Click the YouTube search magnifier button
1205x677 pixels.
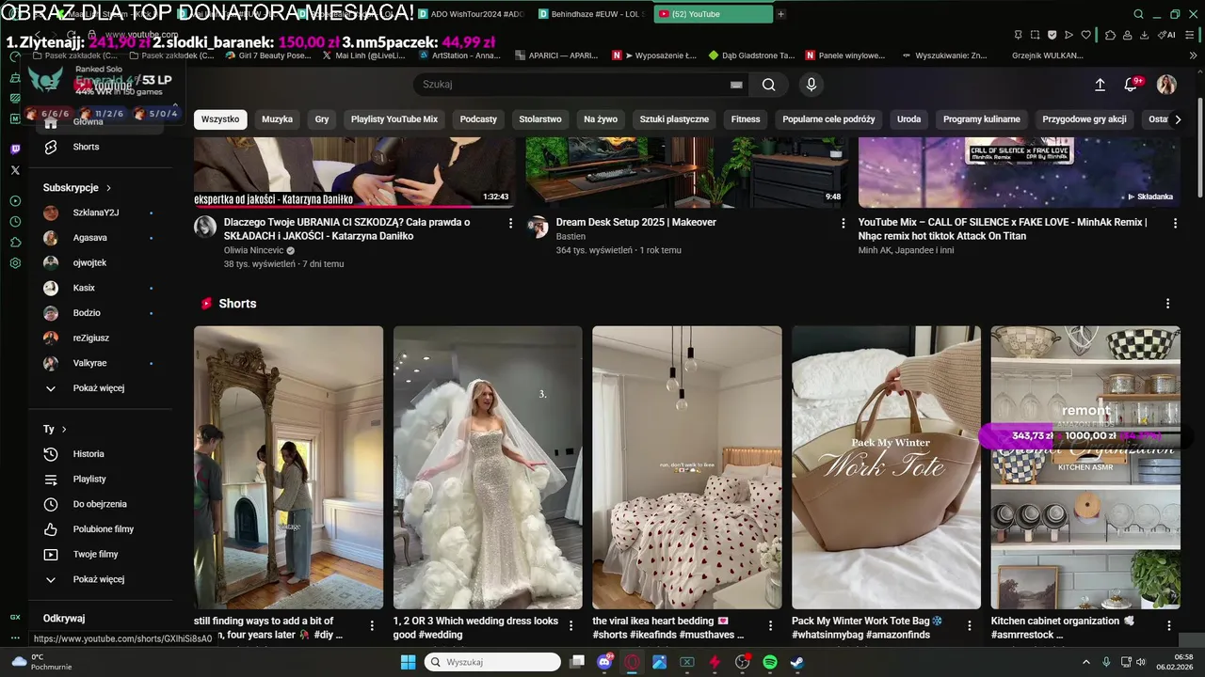click(768, 85)
